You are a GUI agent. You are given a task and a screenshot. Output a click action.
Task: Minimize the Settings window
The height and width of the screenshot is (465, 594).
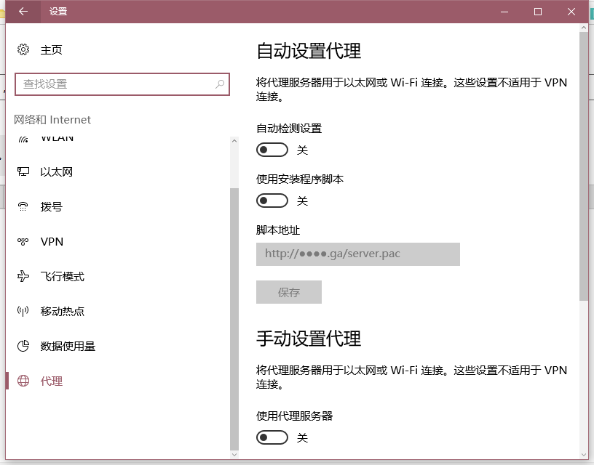(x=504, y=12)
